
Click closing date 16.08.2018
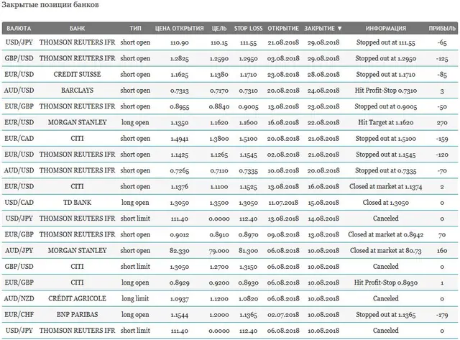click(x=323, y=186)
